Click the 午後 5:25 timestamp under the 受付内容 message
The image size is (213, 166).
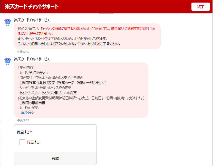23,120
